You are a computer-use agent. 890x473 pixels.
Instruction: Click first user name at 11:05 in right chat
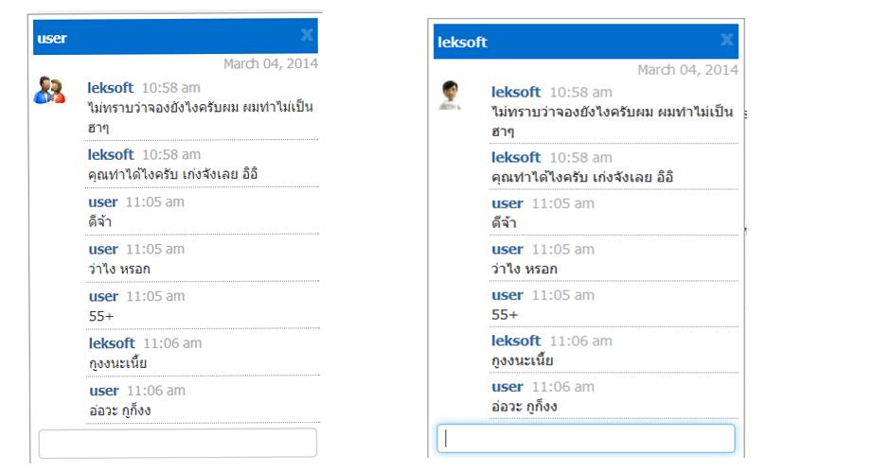click(x=507, y=203)
